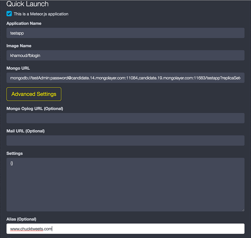Tick the partially visible checkbox below Alias
251x238 pixels.
coord(9,237)
